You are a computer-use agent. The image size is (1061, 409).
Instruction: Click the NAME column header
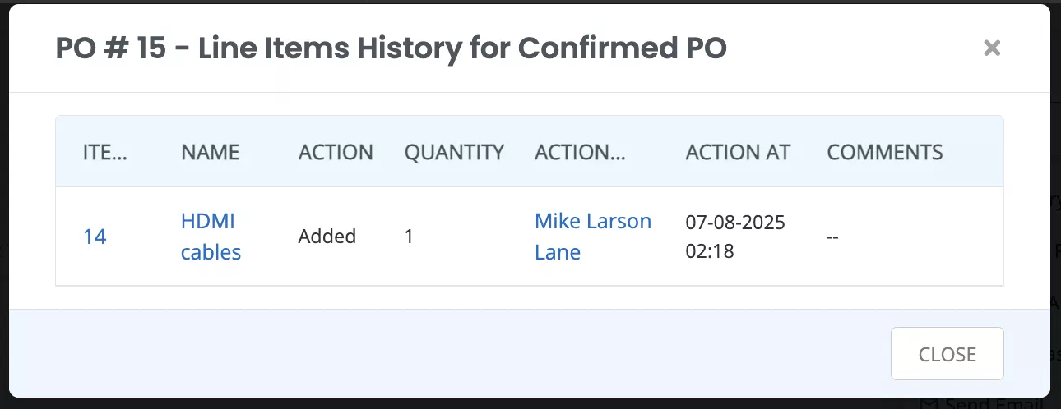coord(210,152)
